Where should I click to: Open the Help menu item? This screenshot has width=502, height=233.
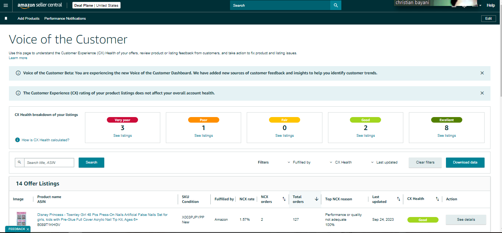491,6
